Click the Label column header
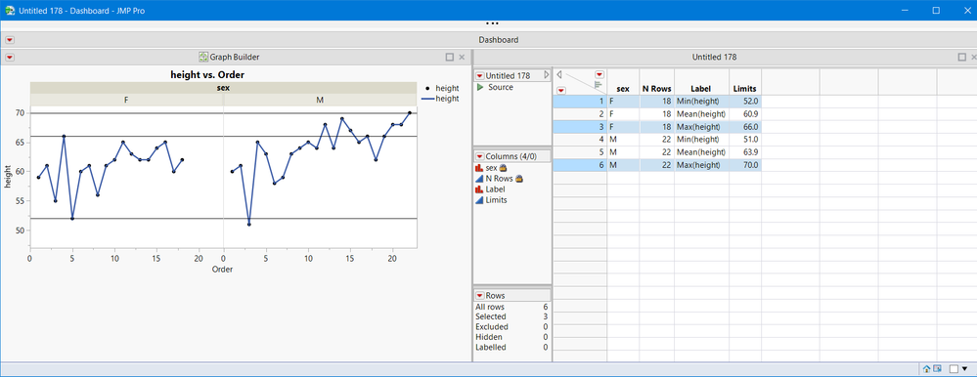Viewport: 977px width, 377px height. click(x=701, y=89)
